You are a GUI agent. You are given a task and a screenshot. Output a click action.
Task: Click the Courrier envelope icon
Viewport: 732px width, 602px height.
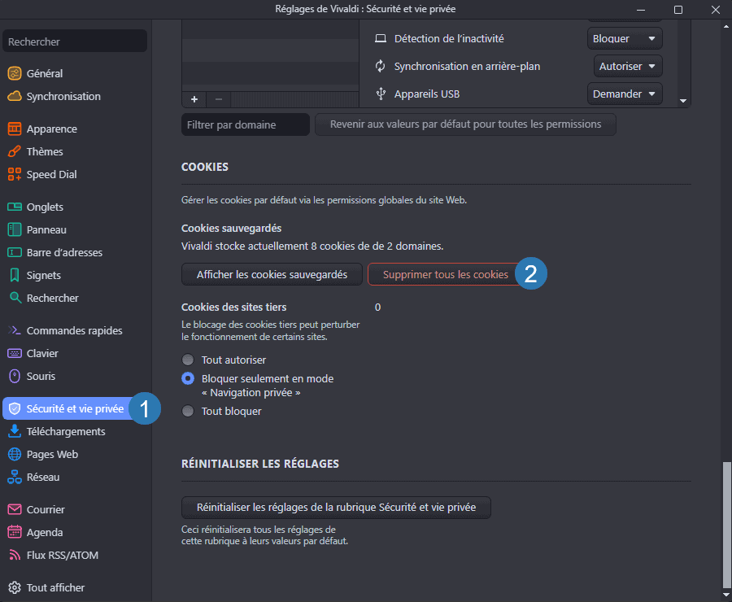15,509
